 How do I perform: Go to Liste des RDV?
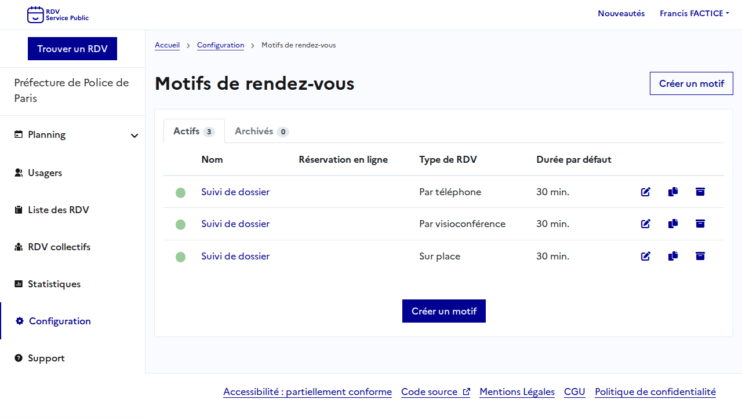coord(58,210)
